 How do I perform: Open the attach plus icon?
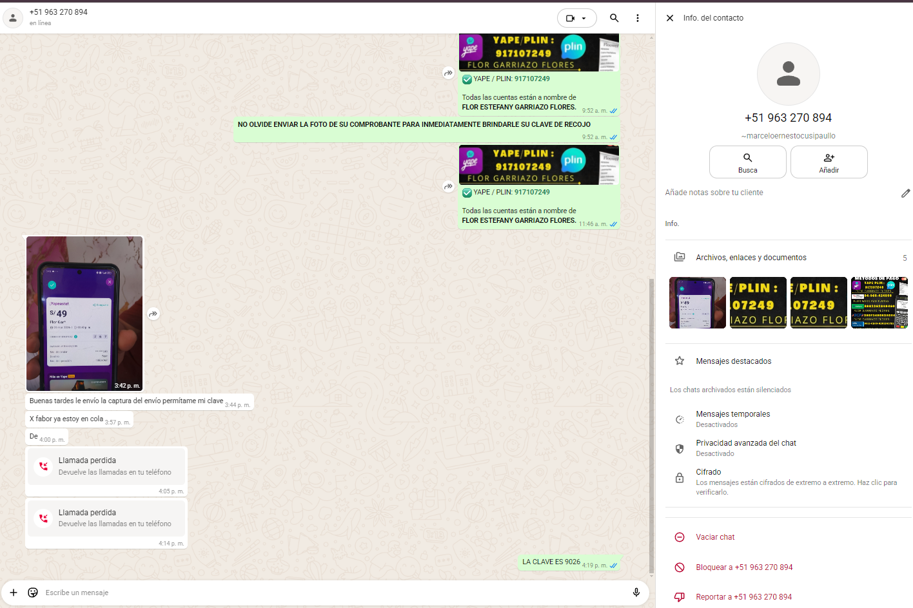click(14, 593)
